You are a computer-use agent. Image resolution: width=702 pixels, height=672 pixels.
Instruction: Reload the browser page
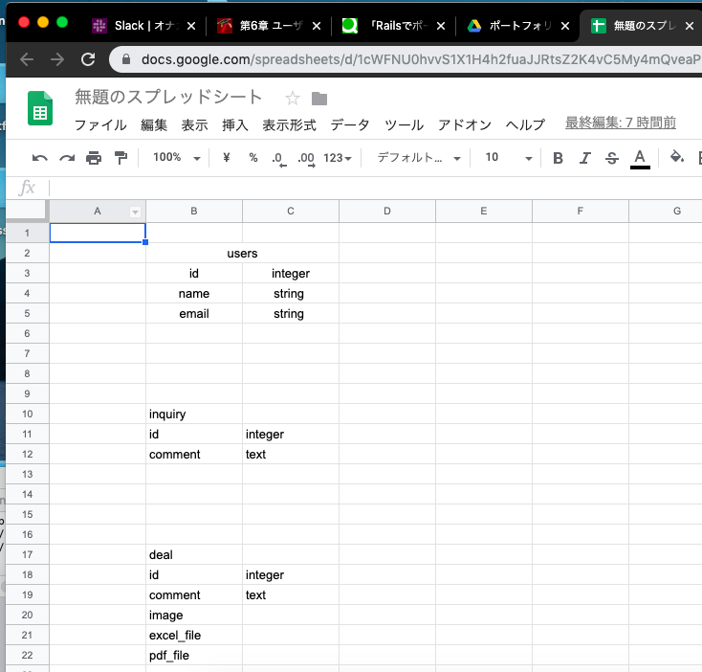click(88, 59)
